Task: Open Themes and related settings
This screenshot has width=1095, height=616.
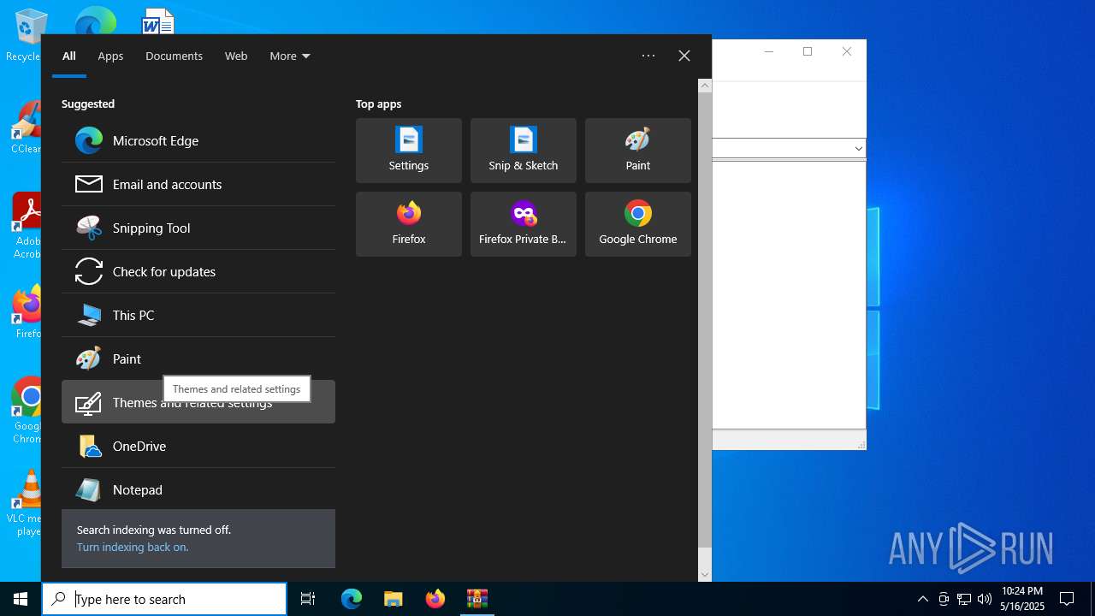Action: click(198, 402)
